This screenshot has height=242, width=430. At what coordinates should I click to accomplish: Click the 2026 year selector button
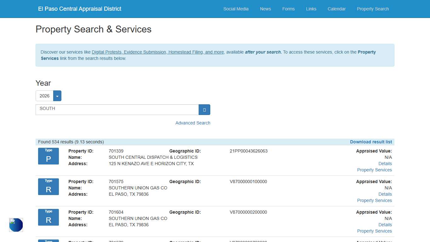44,96
